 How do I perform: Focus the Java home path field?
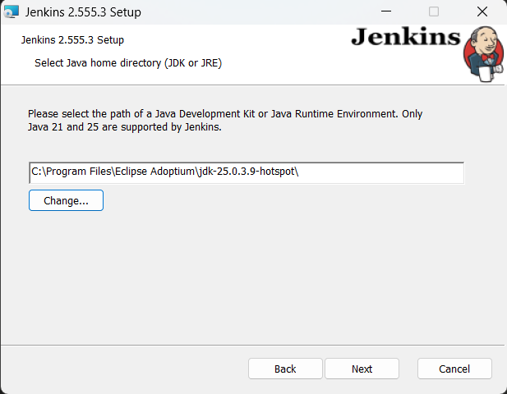[247, 172]
